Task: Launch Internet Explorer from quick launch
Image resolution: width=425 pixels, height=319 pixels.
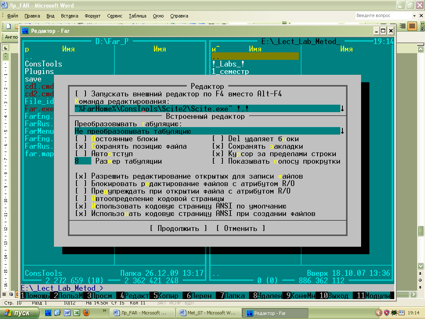Action: click(x=57, y=313)
